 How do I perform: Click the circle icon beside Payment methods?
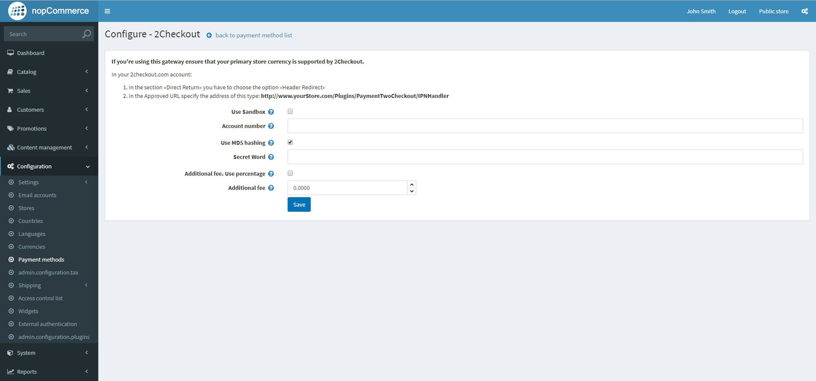(11, 260)
